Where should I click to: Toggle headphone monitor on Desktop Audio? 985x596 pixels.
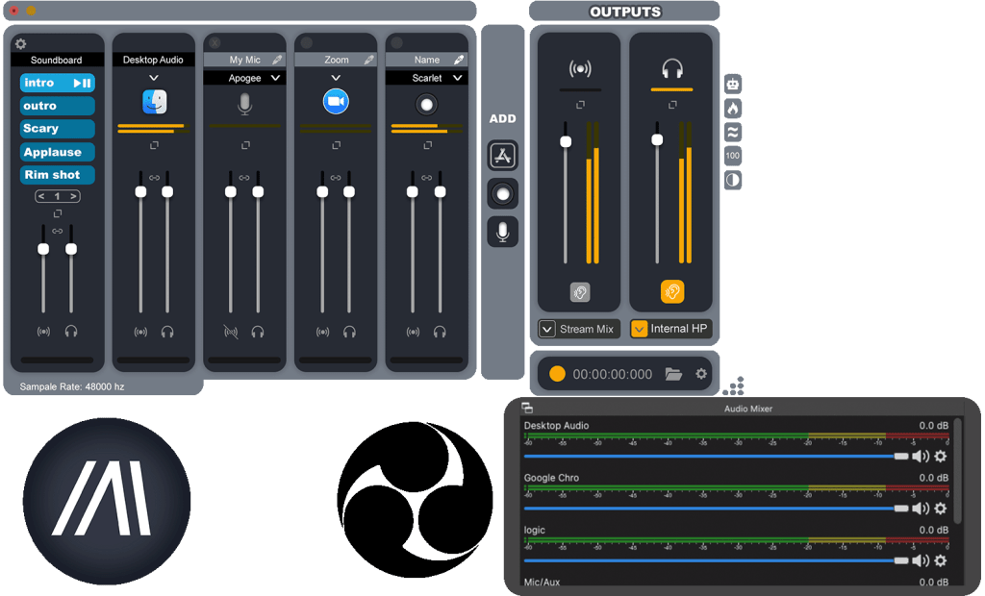click(167, 332)
